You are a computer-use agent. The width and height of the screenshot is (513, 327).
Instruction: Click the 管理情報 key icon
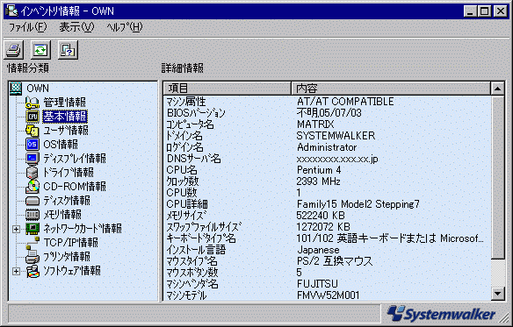coord(33,103)
